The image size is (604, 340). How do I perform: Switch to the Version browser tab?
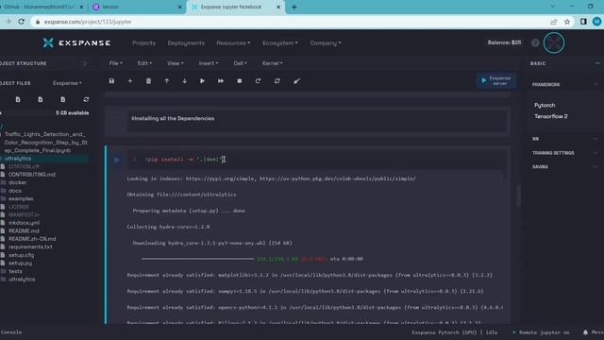click(137, 7)
